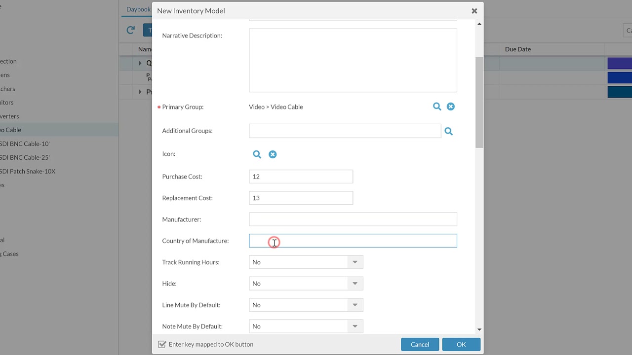
Task: Click the Purchase Cost field
Action: pyautogui.click(x=301, y=177)
